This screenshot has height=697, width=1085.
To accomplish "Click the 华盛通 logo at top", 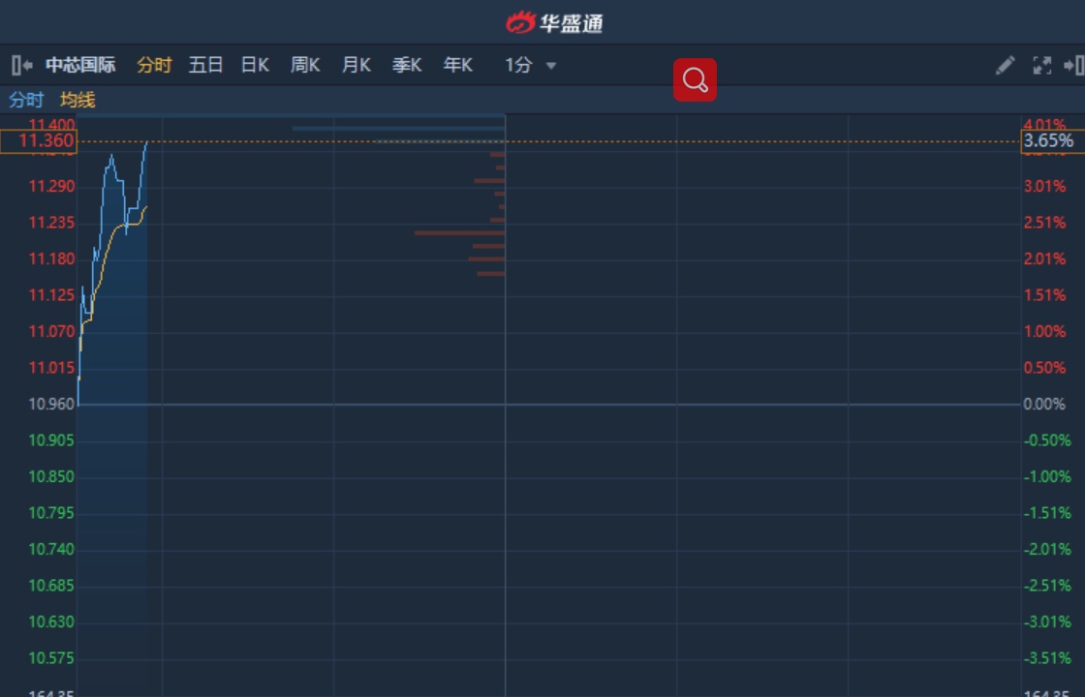I will point(554,23).
